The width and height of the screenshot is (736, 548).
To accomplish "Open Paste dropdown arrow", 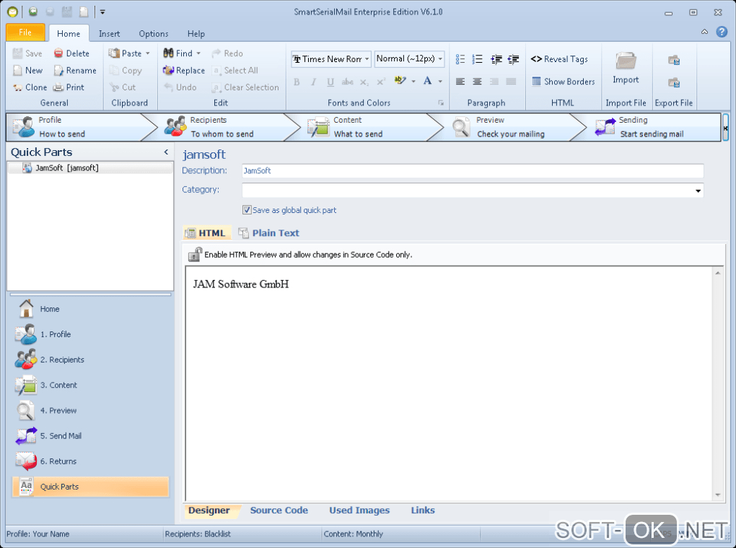I will pos(147,53).
